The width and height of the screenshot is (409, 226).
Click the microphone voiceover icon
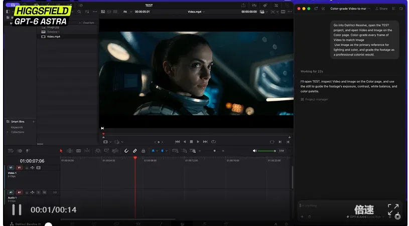(28, 151)
